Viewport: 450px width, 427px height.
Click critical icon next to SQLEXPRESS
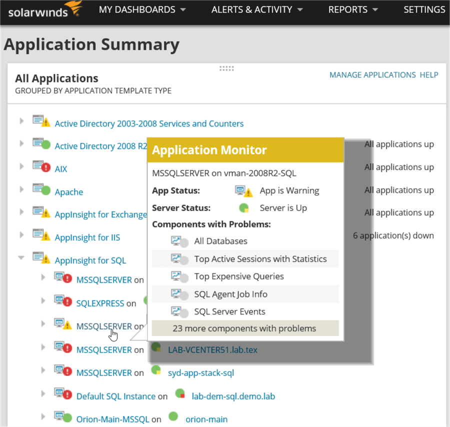(63, 300)
